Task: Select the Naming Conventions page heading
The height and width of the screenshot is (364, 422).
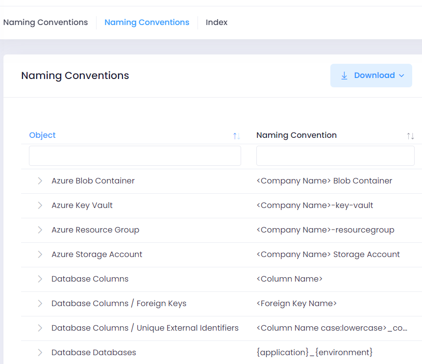Action: pyautogui.click(x=74, y=76)
